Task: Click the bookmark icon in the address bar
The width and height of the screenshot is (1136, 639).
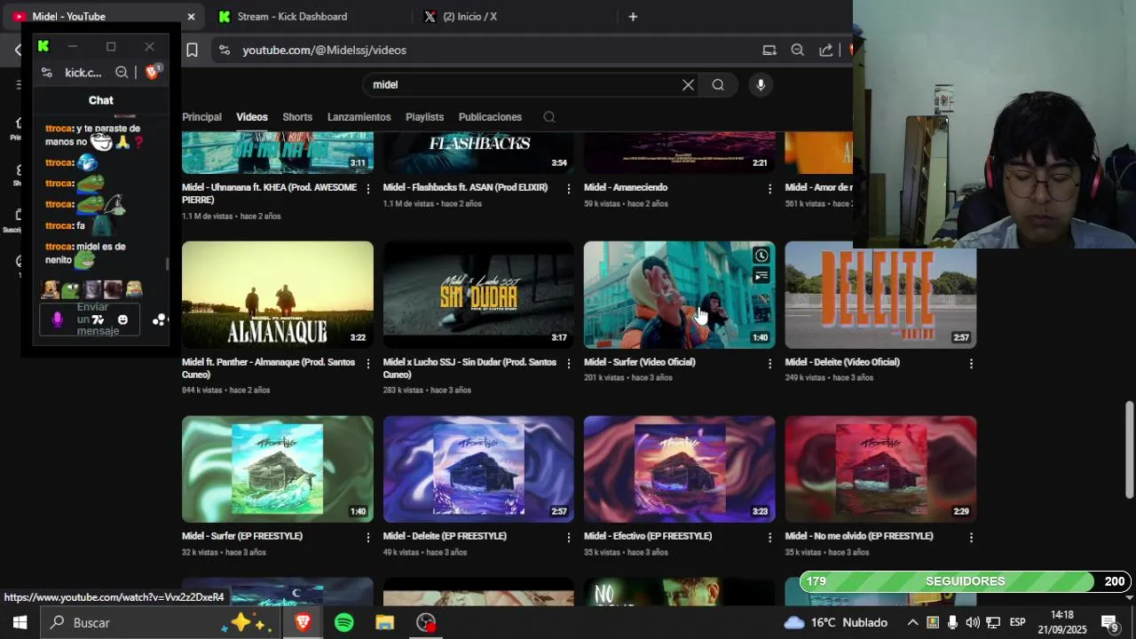Action: (192, 51)
